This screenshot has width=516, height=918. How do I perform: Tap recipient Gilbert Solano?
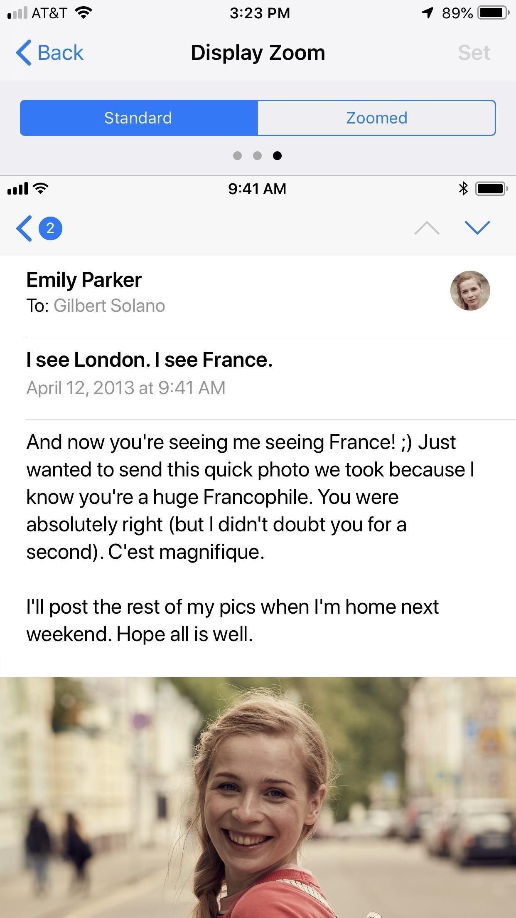click(109, 306)
